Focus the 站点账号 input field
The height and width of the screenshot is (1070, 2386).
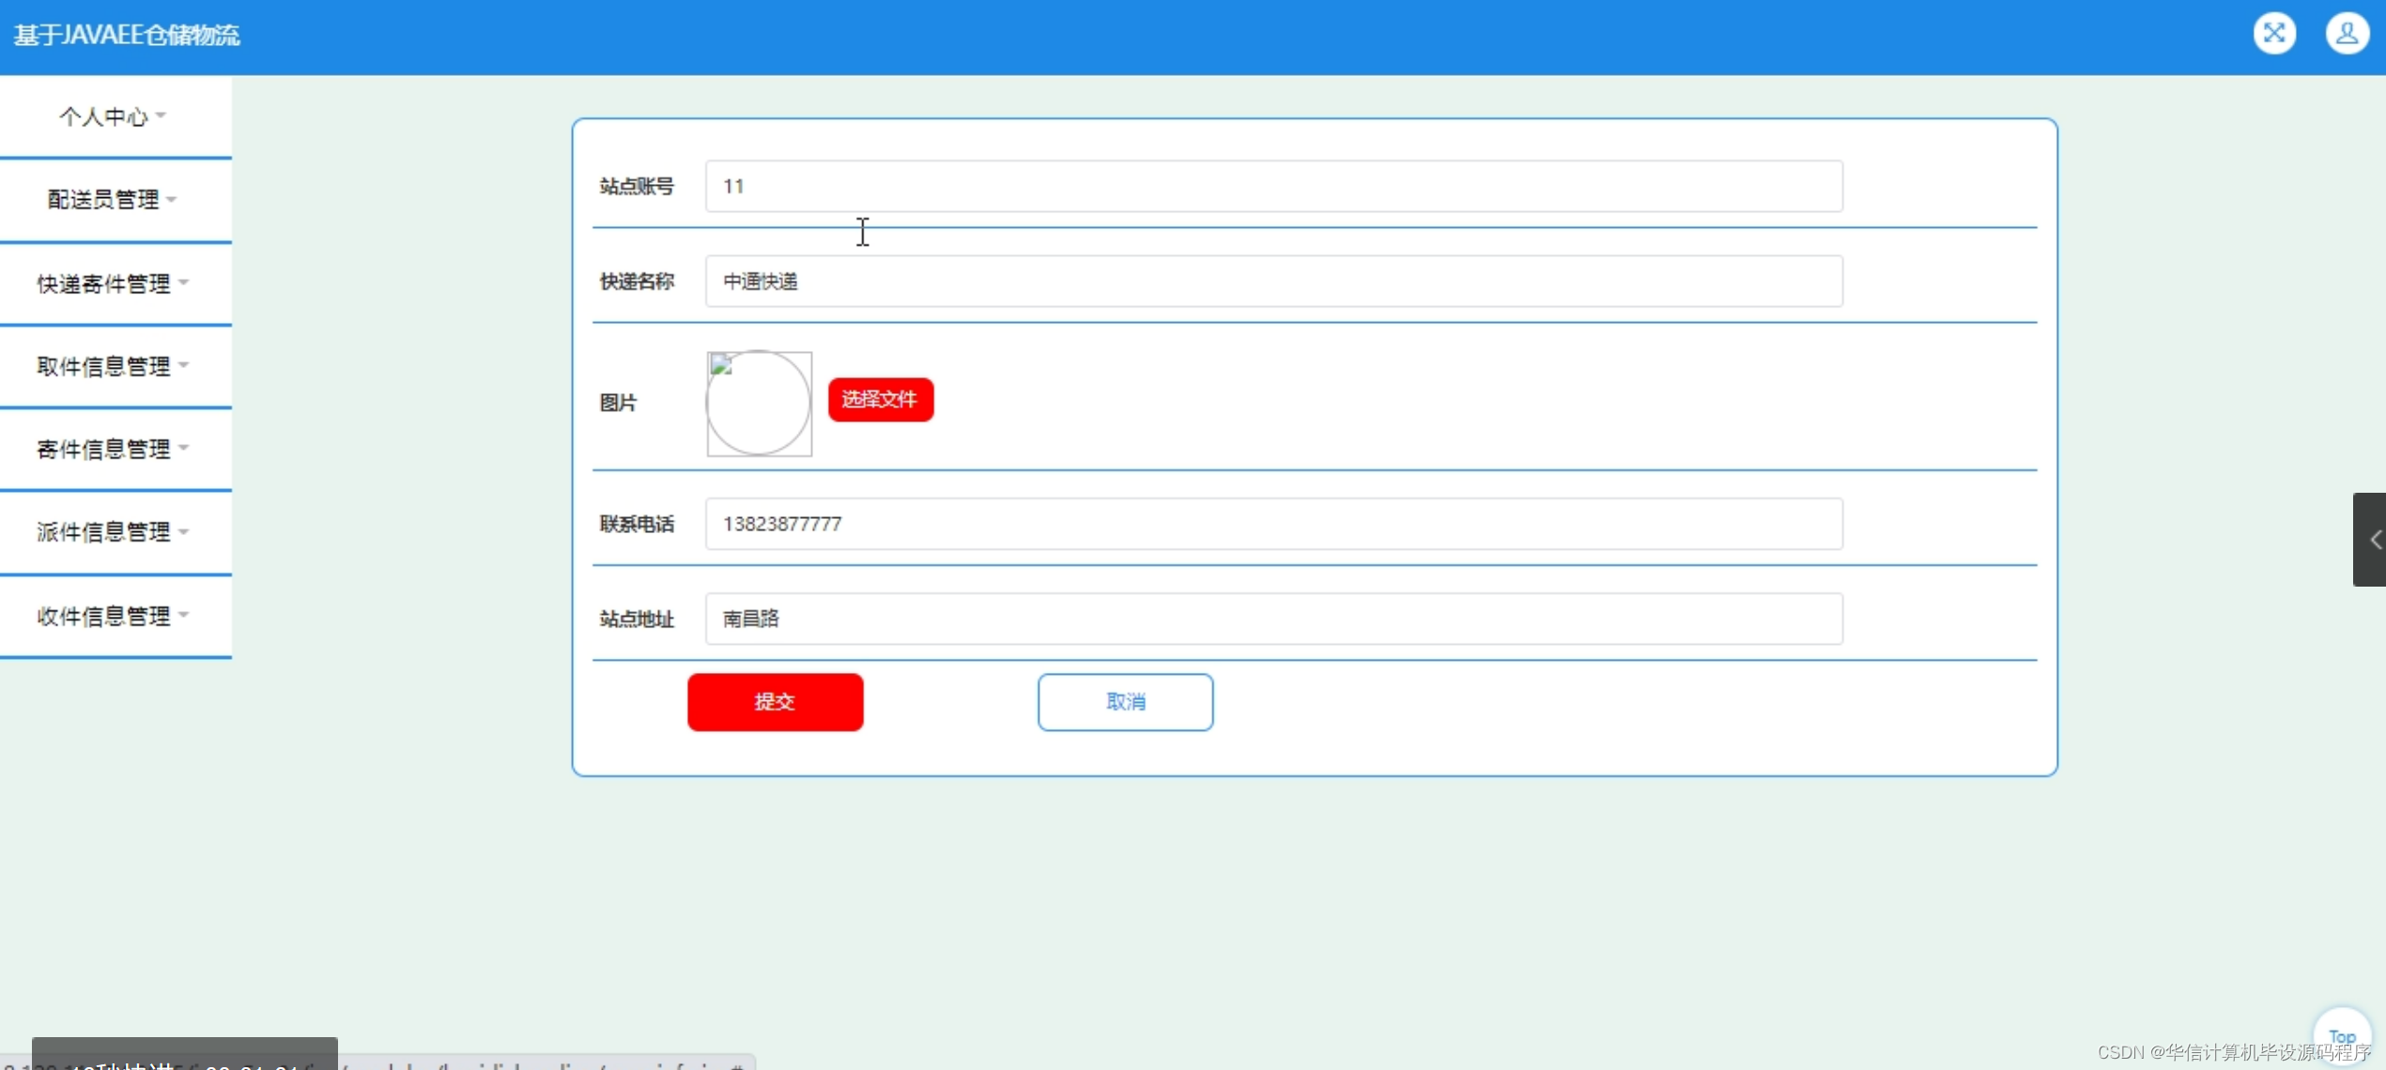click(x=1272, y=187)
